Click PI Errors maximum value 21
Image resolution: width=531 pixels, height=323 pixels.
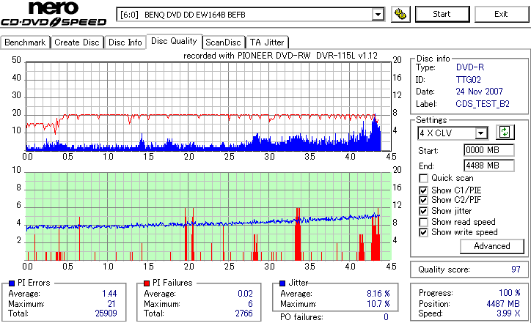point(111,304)
